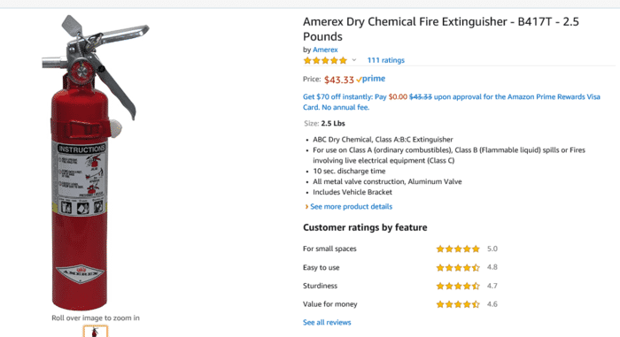Click the Amerex brand link
620x337 pixels.
[x=325, y=50]
